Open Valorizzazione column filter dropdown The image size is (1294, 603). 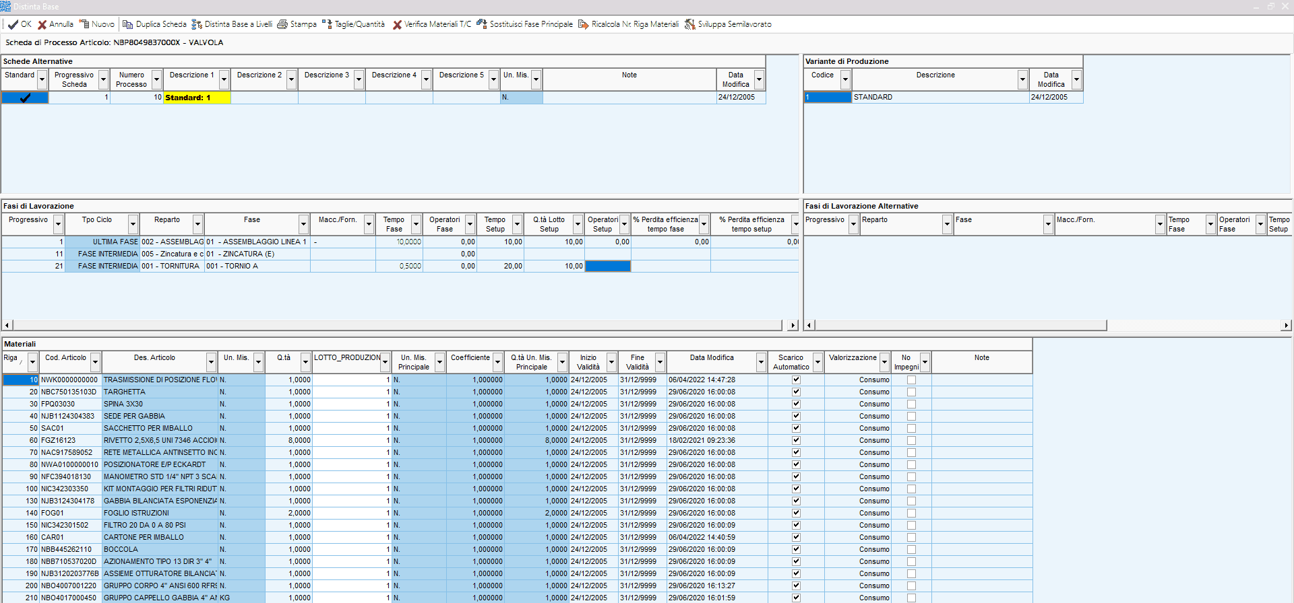[x=884, y=362]
